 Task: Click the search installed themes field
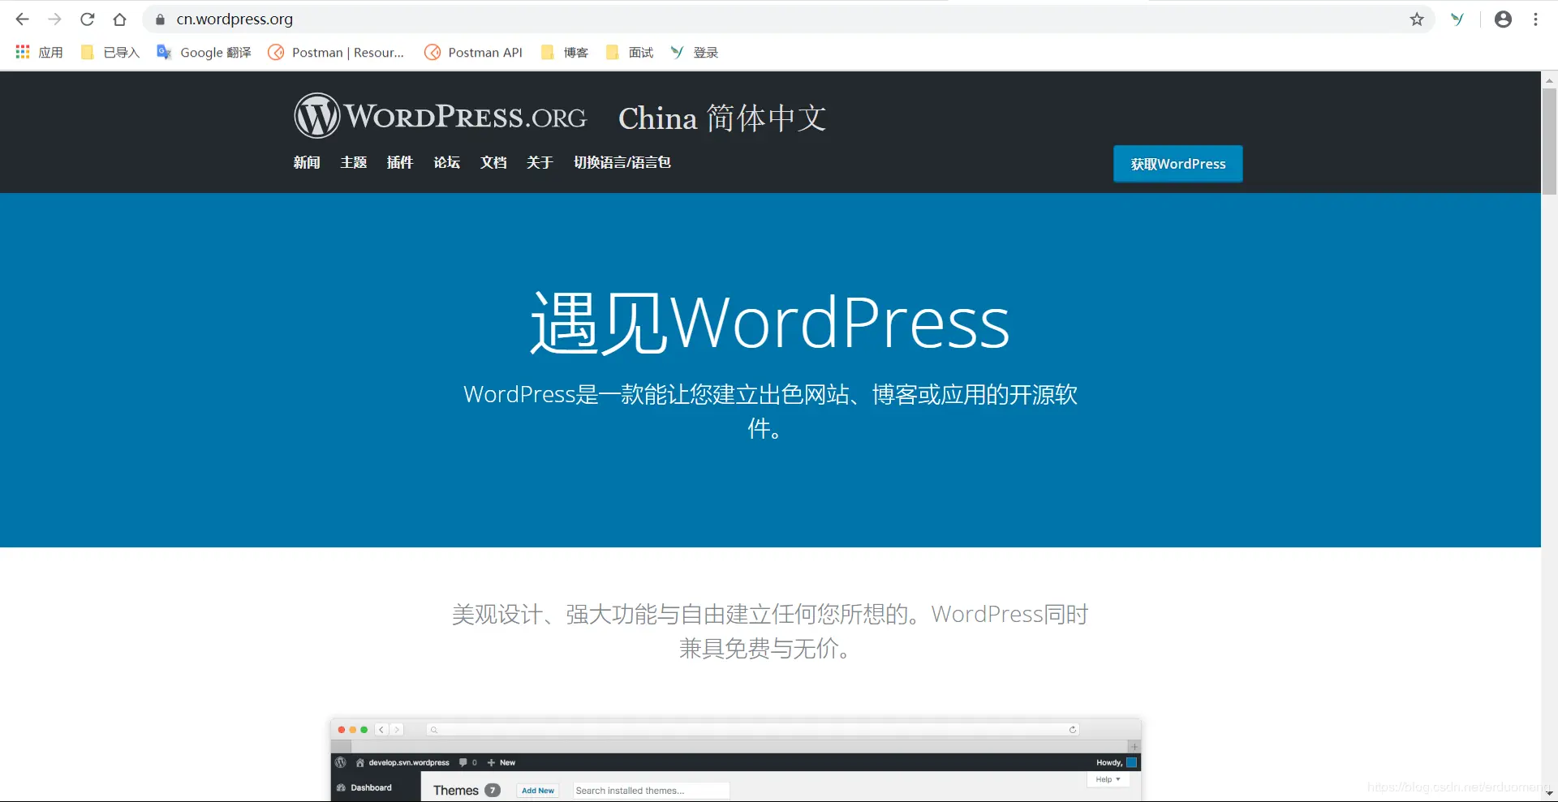[x=651, y=790]
